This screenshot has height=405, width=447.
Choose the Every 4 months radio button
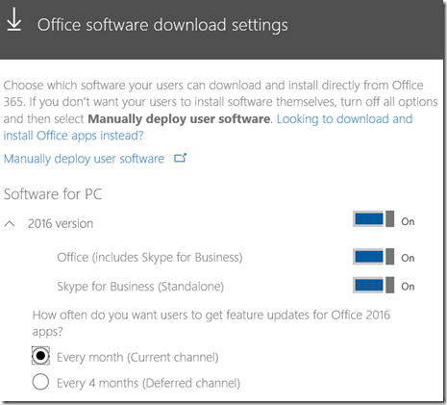pos(40,382)
